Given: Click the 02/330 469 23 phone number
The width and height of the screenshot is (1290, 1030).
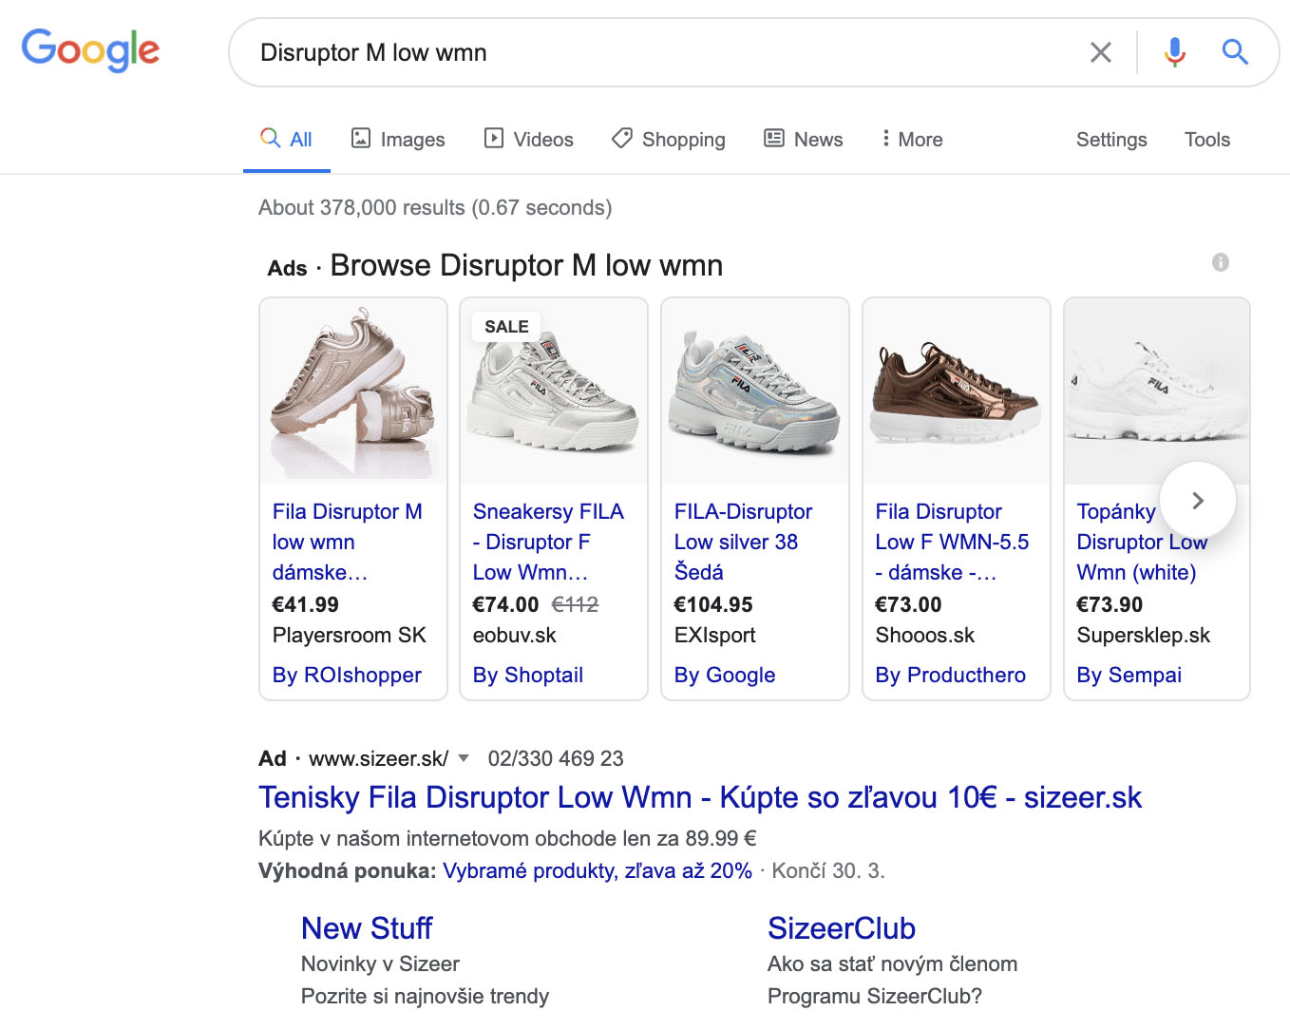Looking at the screenshot, I should (x=556, y=758).
